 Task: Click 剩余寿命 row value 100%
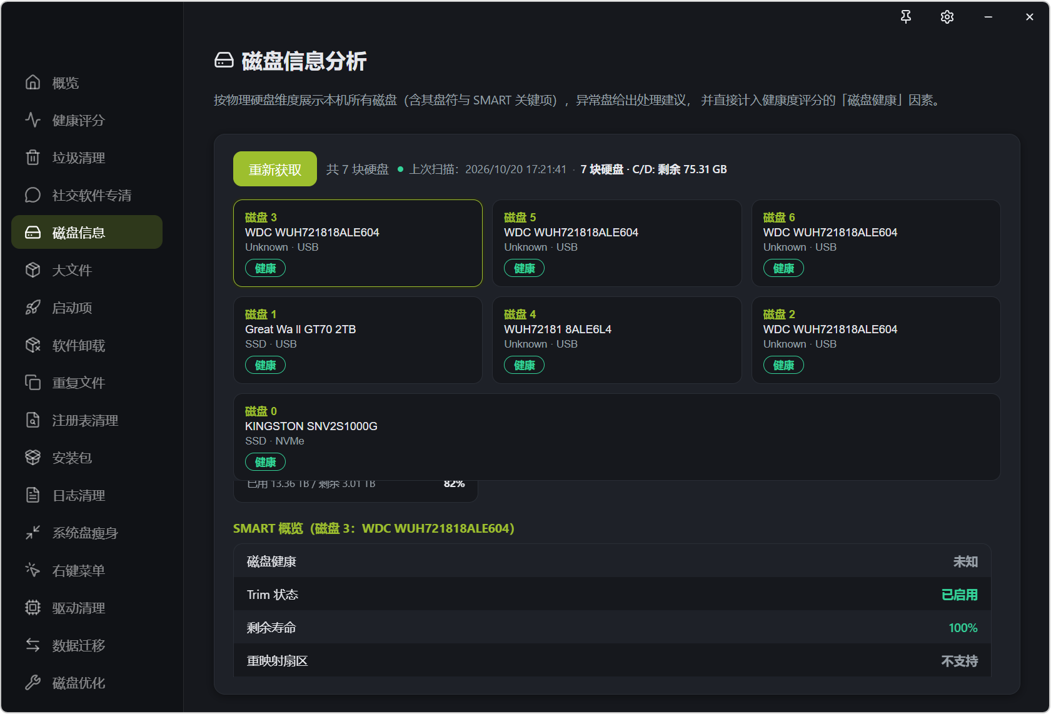(x=963, y=628)
